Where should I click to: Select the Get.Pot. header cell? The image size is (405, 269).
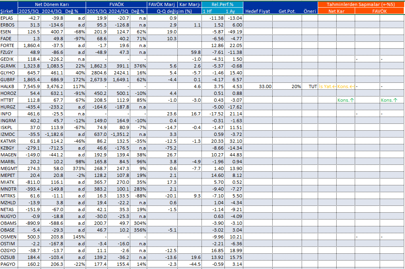[287, 11]
